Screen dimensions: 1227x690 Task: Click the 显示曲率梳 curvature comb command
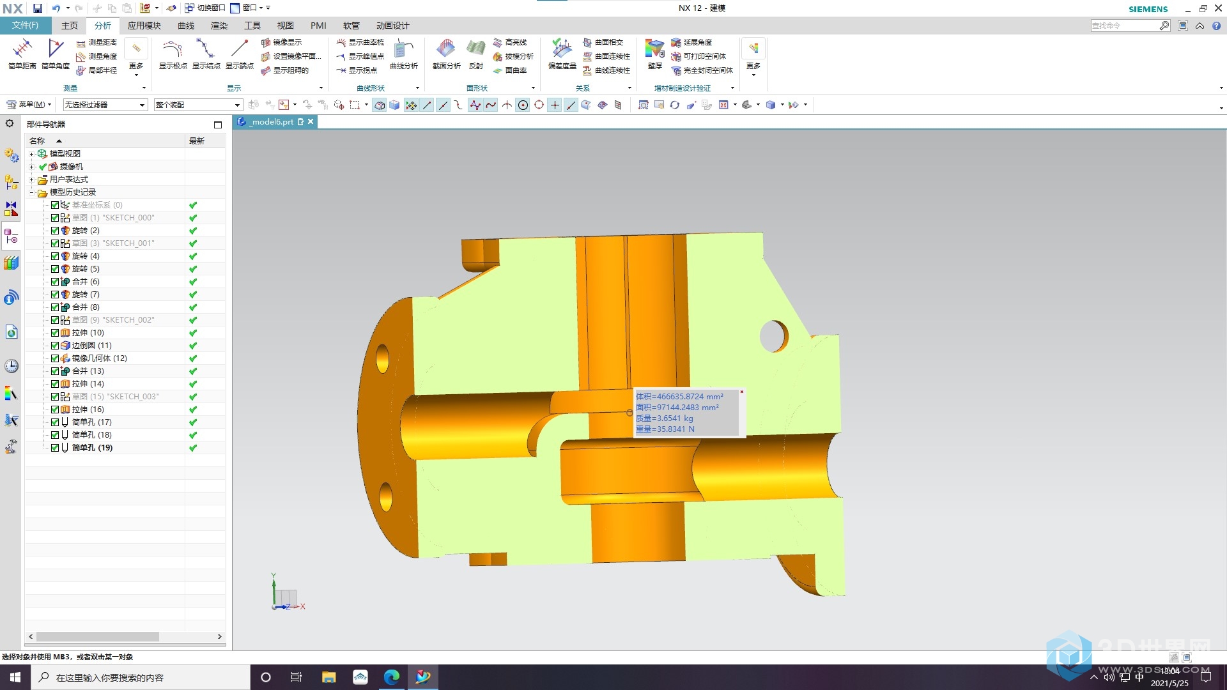(x=360, y=42)
